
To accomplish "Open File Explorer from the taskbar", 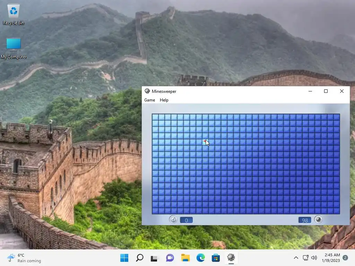I will pyautogui.click(x=185, y=258).
